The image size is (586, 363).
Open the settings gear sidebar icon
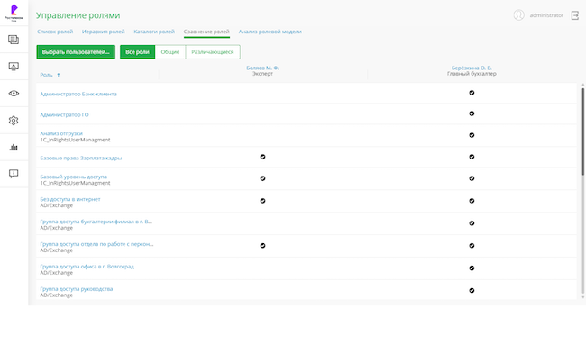[x=14, y=121]
